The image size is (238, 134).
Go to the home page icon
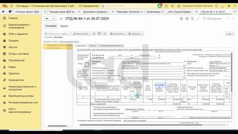pyautogui.click(x=3, y=12)
